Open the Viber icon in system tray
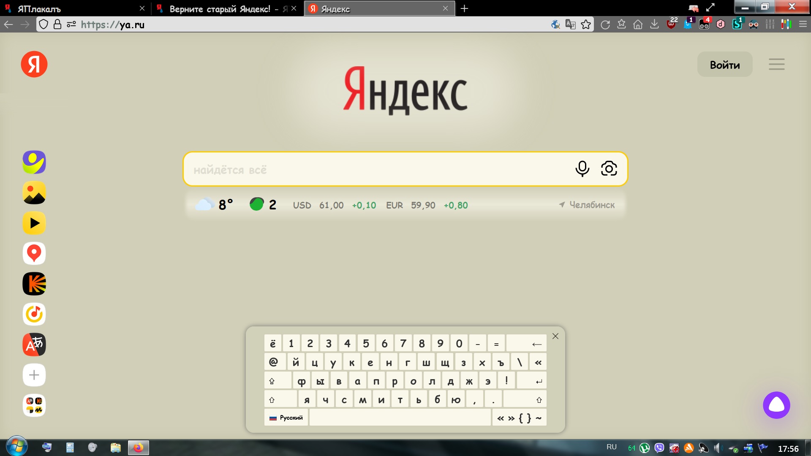Screen dimensions: 811x456 [x=659, y=448]
